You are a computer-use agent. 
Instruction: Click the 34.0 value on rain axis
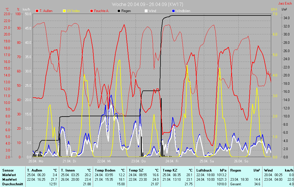[287, 18]
